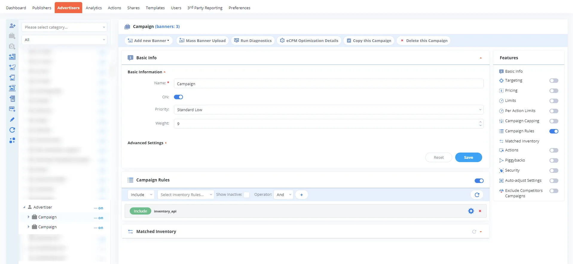Toggle the Campaign Rules section switch
This screenshot has height=264, width=573.
479,181
